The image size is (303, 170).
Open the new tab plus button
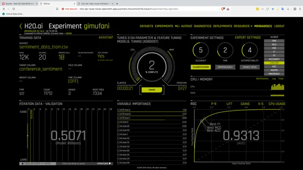117,4
